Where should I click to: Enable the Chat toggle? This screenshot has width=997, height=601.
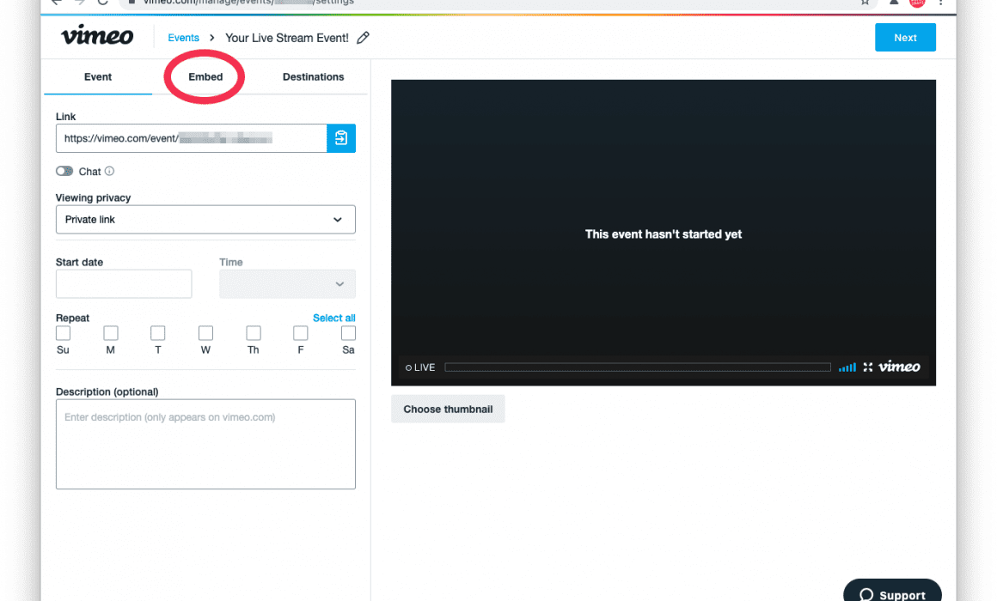(x=64, y=172)
